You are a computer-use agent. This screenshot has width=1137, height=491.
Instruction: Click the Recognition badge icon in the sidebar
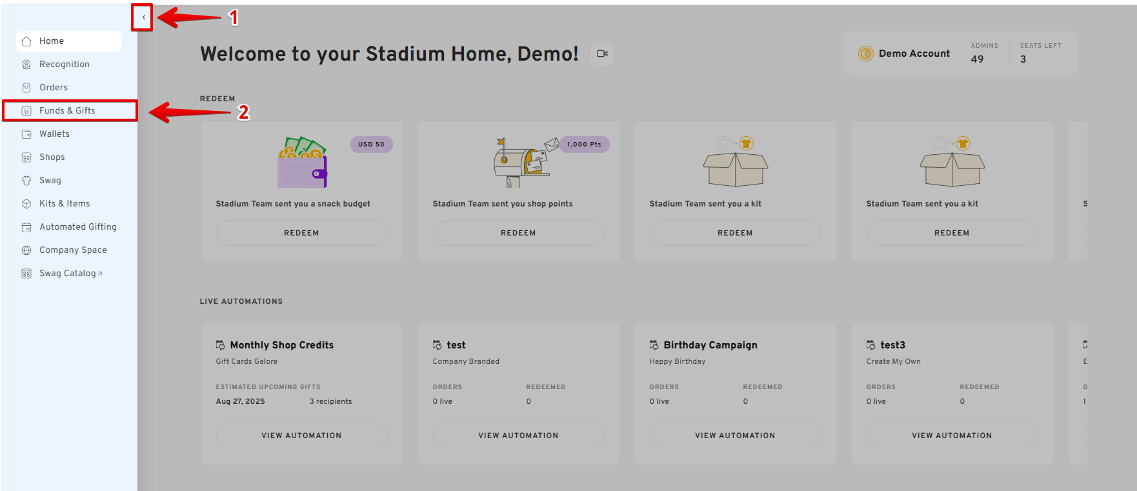[x=26, y=65]
